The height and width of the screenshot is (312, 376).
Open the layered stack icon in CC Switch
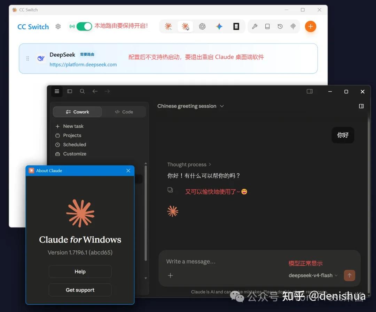(293, 26)
